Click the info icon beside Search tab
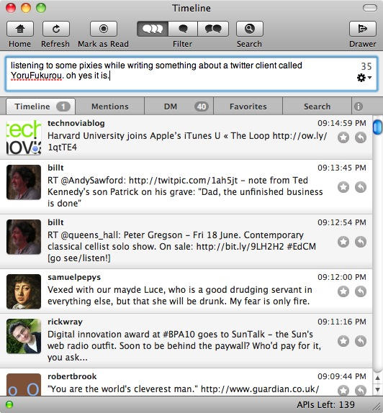The image size is (383, 413). (x=359, y=106)
